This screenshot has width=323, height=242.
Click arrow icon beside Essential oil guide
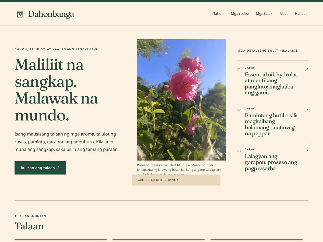point(306,69)
